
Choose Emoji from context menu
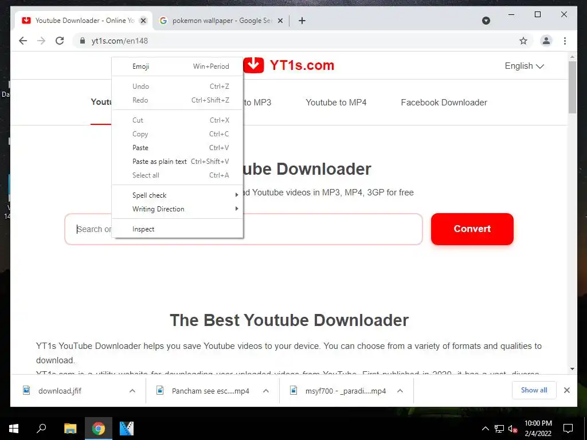[178, 66]
